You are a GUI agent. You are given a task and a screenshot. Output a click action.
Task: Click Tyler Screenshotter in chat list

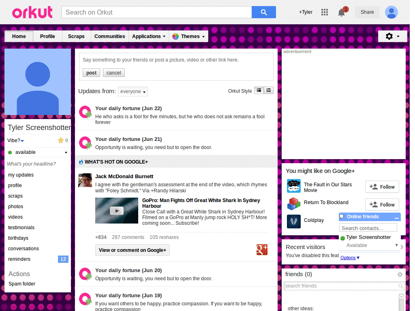(x=368, y=237)
